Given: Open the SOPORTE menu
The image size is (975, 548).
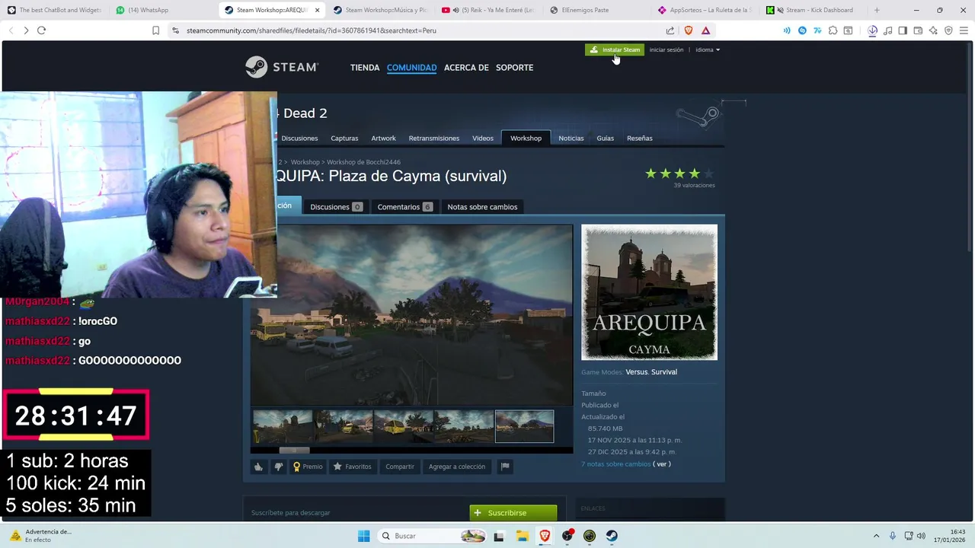Looking at the screenshot, I should click(x=514, y=68).
